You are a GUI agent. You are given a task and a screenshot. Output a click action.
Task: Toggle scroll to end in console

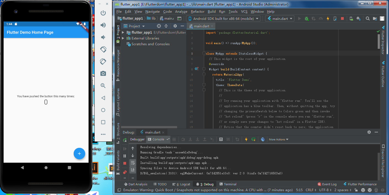click(x=133, y=170)
